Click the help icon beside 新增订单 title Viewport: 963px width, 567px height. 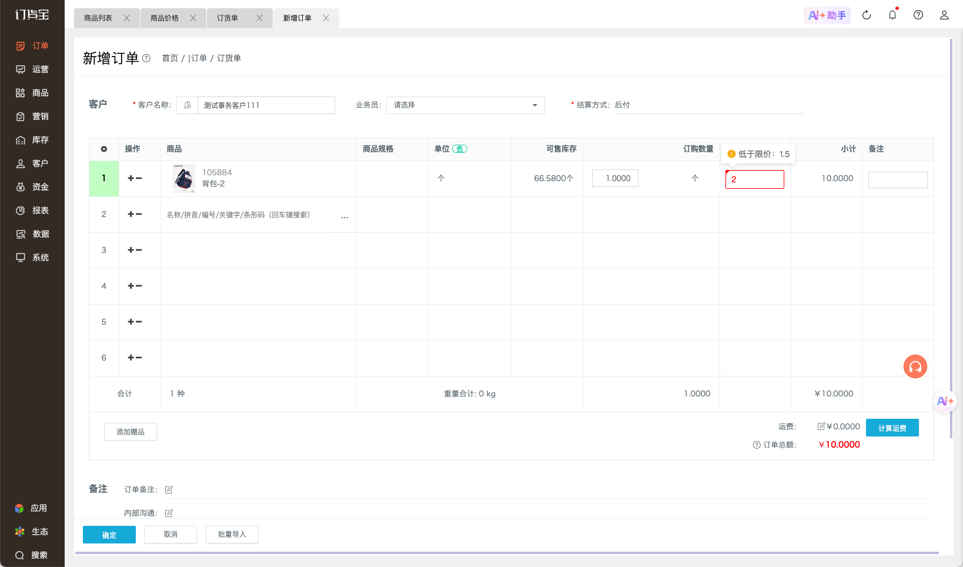pyautogui.click(x=146, y=58)
